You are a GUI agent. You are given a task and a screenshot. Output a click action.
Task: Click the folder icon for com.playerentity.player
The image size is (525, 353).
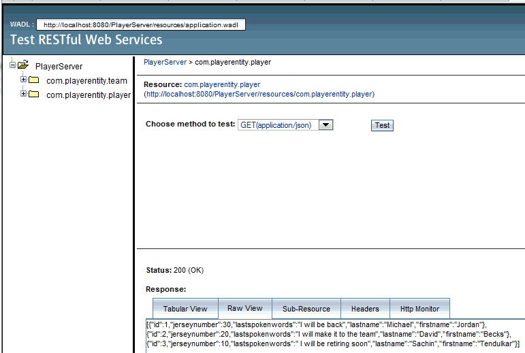coord(34,95)
